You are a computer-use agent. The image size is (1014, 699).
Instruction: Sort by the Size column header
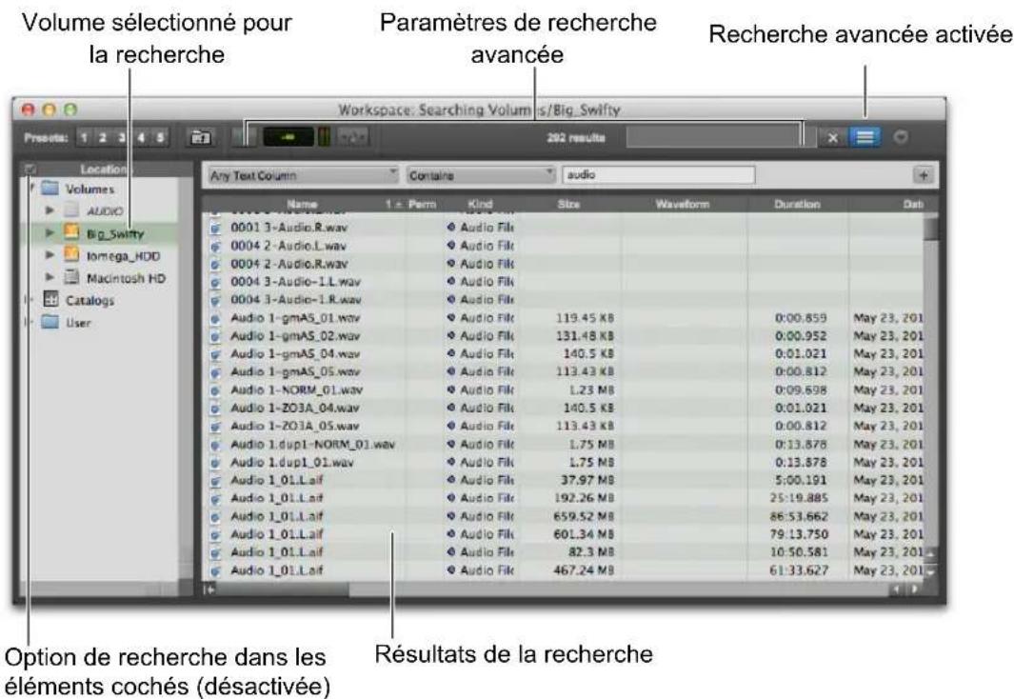pyautogui.click(x=568, y=205)
